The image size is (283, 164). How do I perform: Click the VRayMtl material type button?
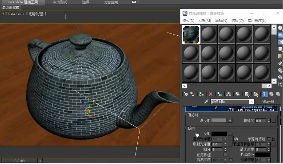(268, 102)
